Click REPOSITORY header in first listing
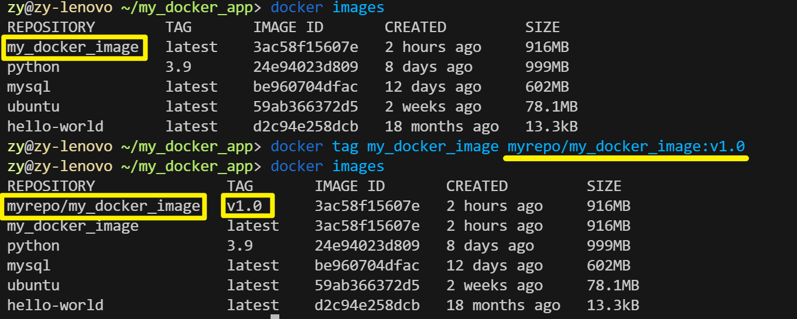 51,27
